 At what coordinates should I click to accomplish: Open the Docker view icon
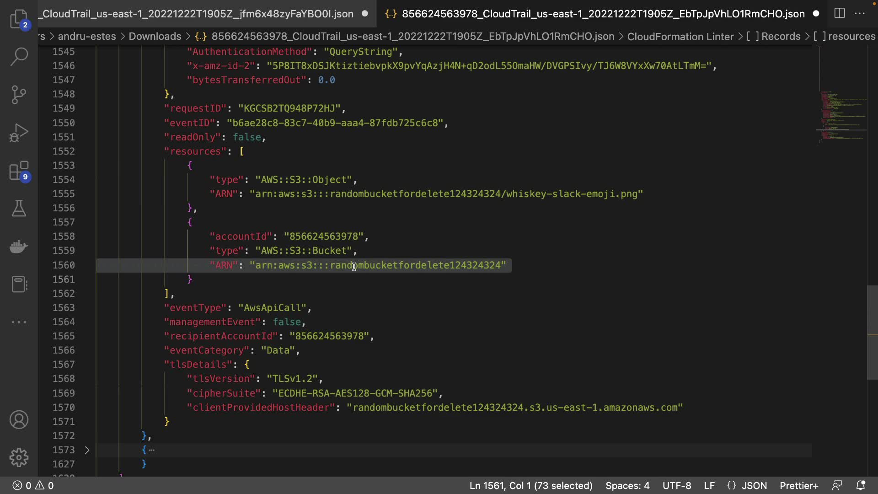click(x=19, y=247)
